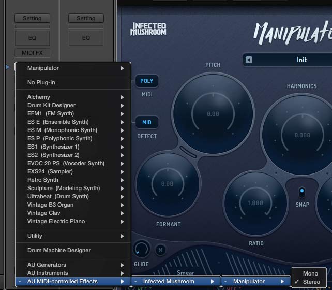
Task: Click the MIDI FX slot button
Action: pyautogui.click(x=32, y=53)
